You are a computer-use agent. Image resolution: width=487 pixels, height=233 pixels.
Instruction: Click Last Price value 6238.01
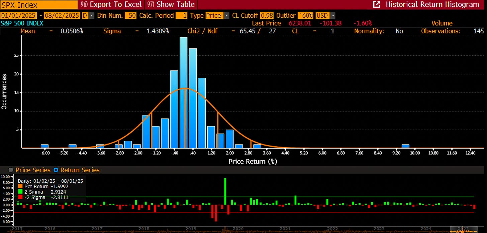(300, 23)
